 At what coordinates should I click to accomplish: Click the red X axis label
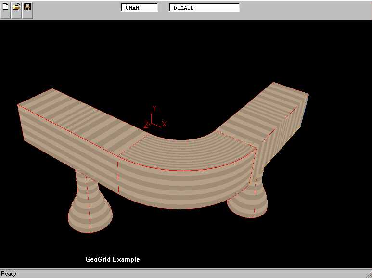coord(164,124)
